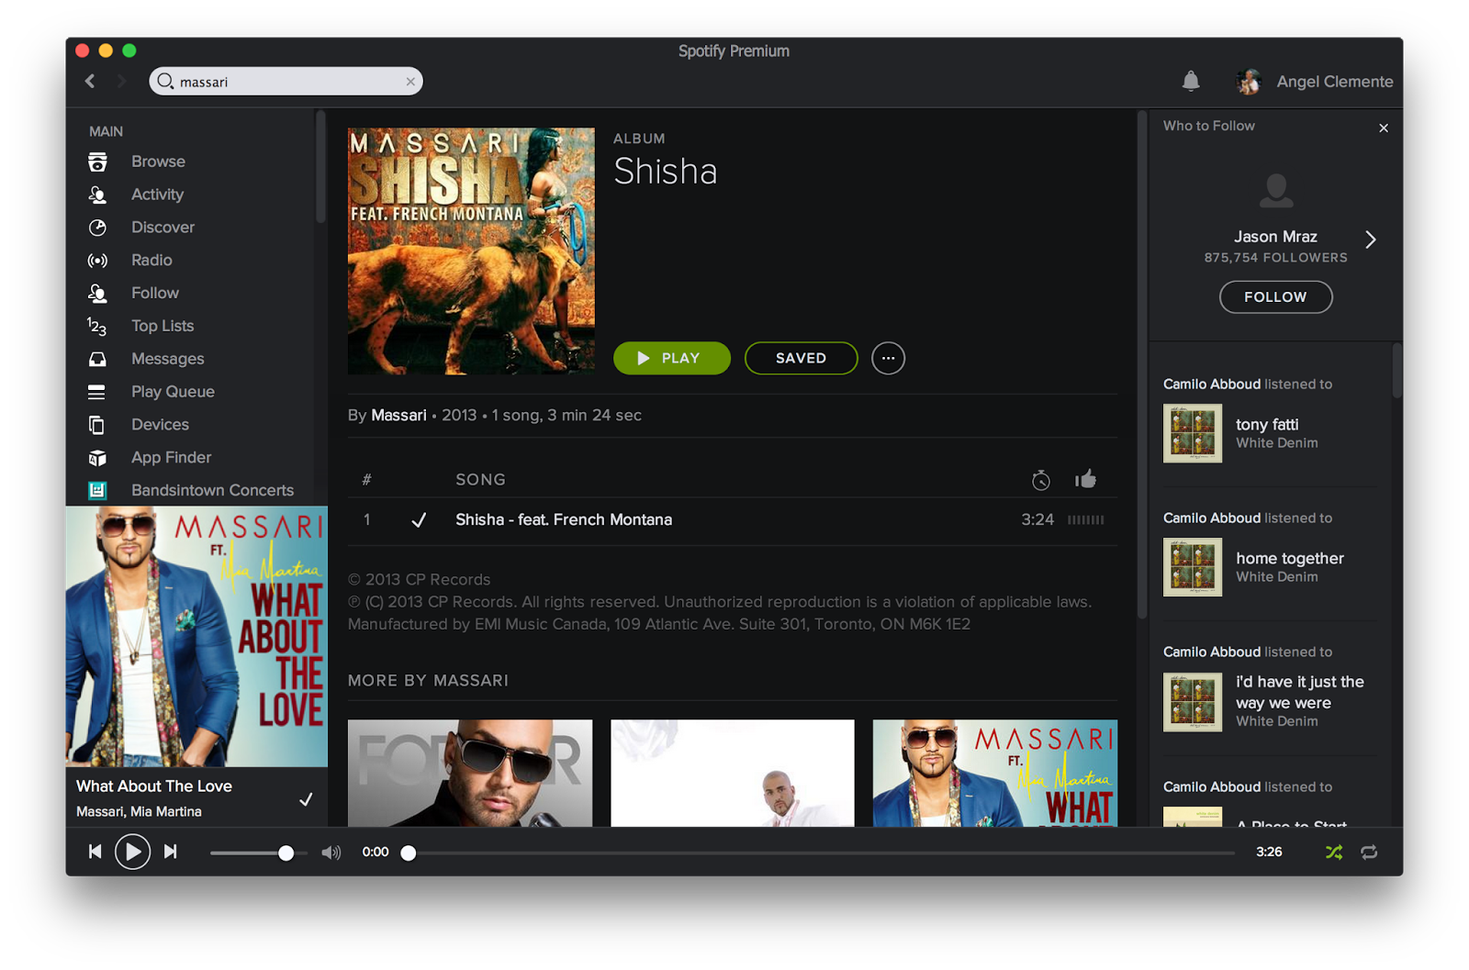Open home together in activity feed
1469x970 pixels.
pos(1290,558)
